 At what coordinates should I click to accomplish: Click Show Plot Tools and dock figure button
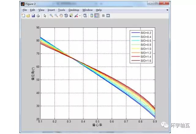(108, 16)
